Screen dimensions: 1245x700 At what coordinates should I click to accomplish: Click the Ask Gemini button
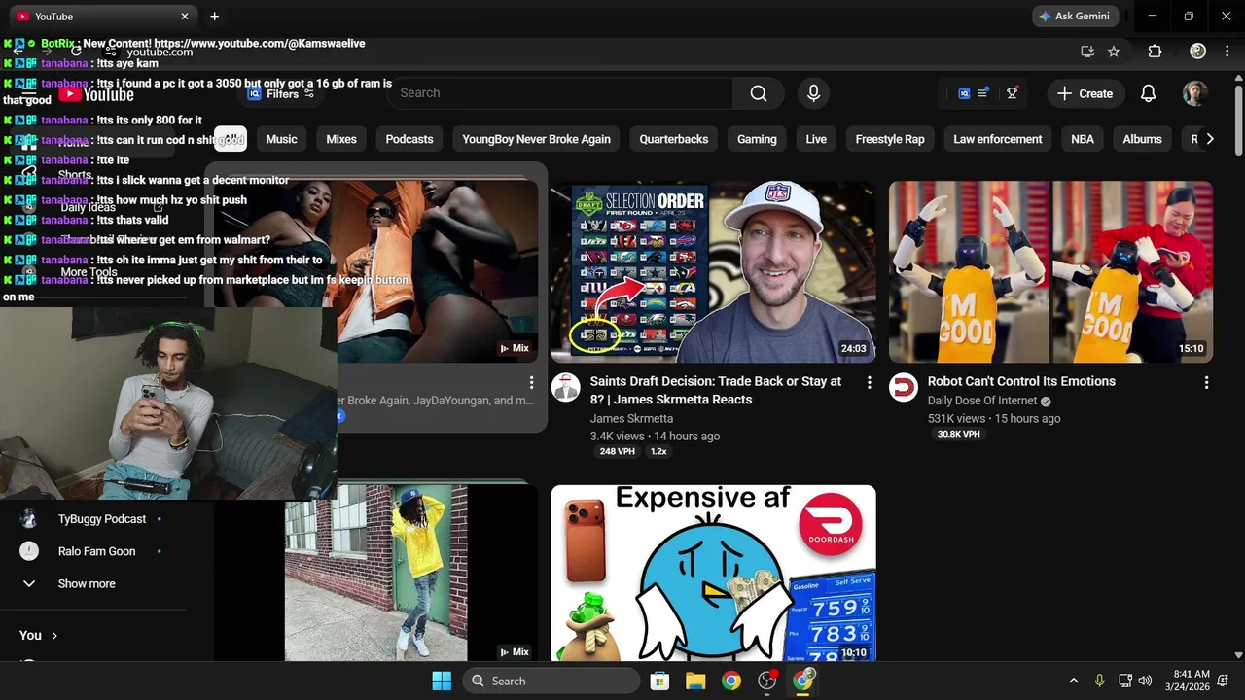click(1076, 17)
